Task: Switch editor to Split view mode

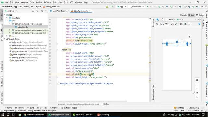Action: (191, 15)
